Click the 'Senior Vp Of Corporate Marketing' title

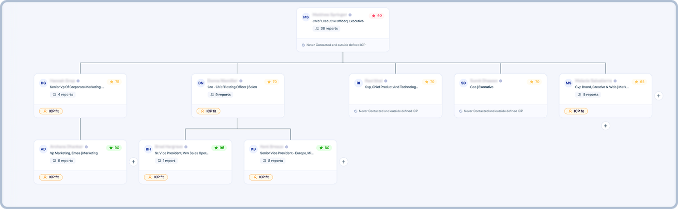click(x=77, y=87)
